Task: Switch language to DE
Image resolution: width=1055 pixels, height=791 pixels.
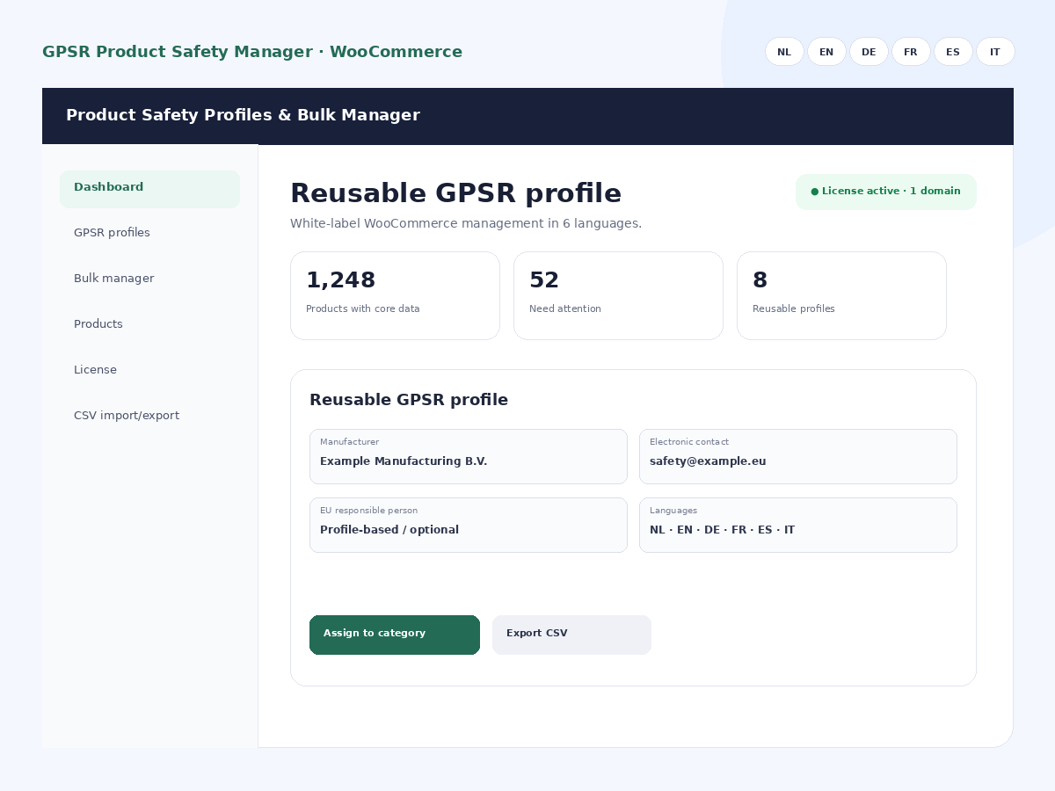Action: [869, 52]
